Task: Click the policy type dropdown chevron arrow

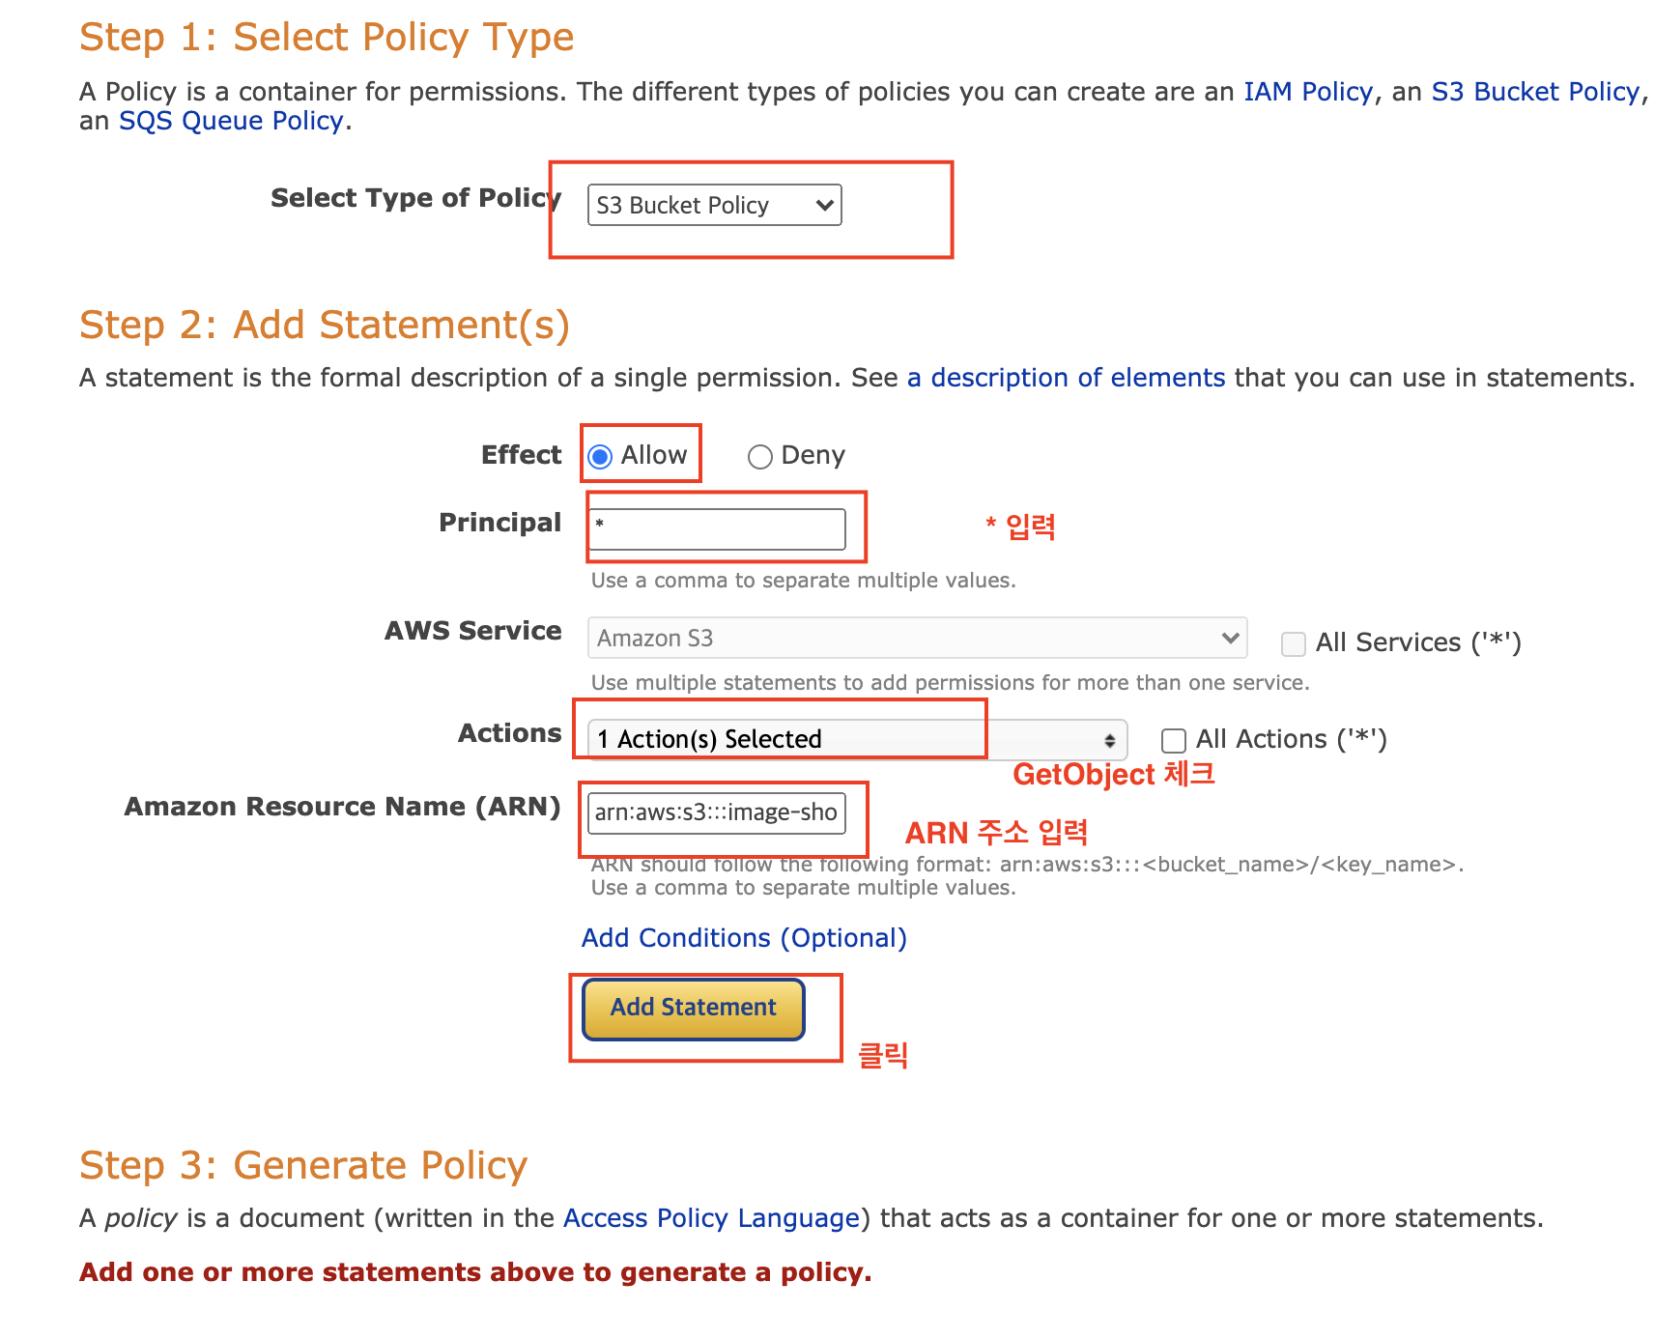Action: click(x=824, y=205)
